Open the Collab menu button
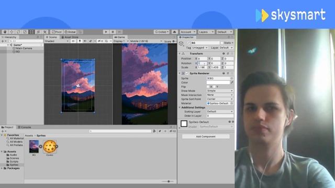The height and width of the screenshot is (188, 335). pyautogui.click(x=162, y=32)
